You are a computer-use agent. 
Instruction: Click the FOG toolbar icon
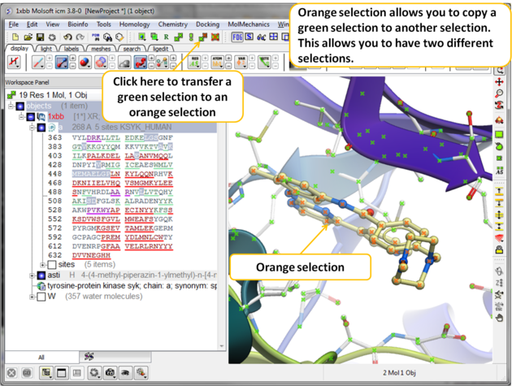point(238,37)
